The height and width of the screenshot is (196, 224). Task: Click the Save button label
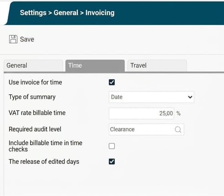click(27, 39)
